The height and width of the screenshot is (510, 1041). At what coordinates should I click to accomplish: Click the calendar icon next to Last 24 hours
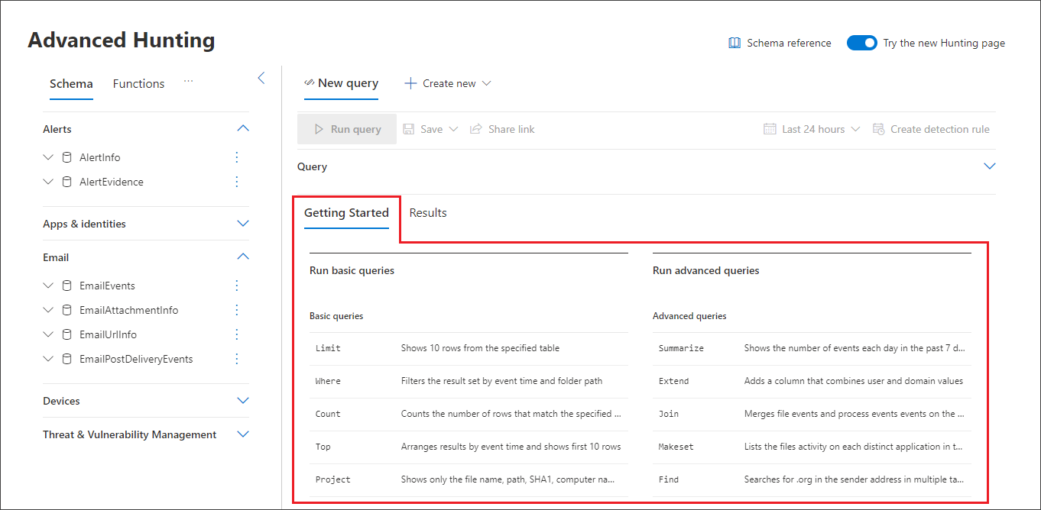pyautogui.click(x=770, y=128)
